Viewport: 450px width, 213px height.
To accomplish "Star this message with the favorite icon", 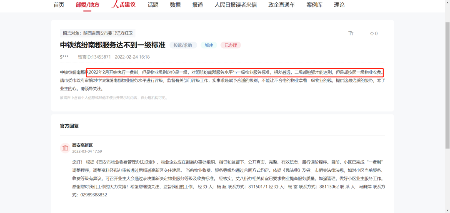I will 372,34.
